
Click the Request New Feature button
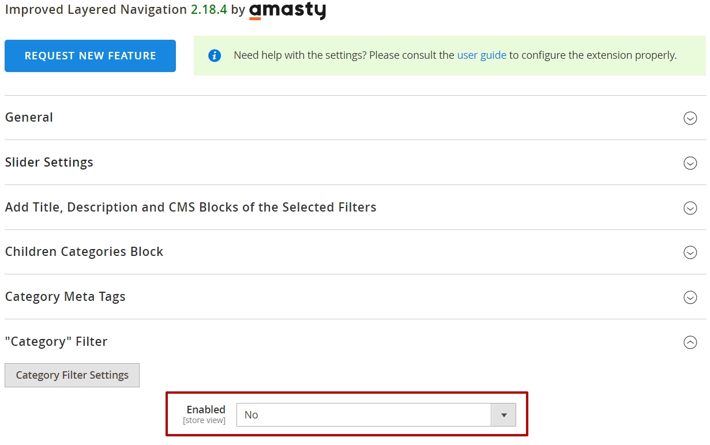90,56
